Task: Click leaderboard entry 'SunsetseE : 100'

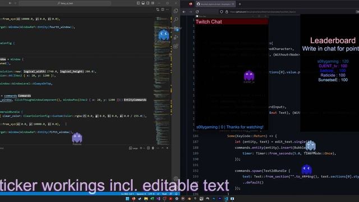Action: [x=333, y=80]
